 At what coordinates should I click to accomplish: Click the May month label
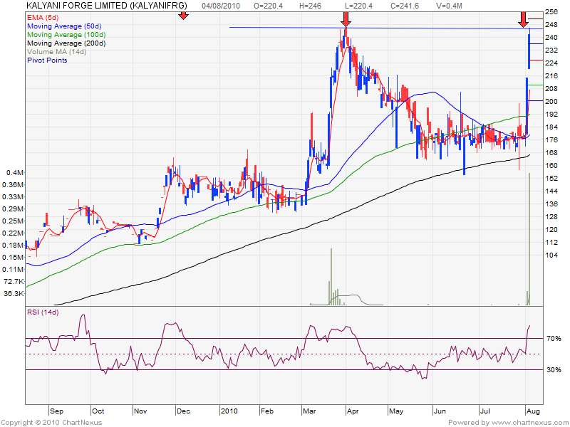point(396,411)
